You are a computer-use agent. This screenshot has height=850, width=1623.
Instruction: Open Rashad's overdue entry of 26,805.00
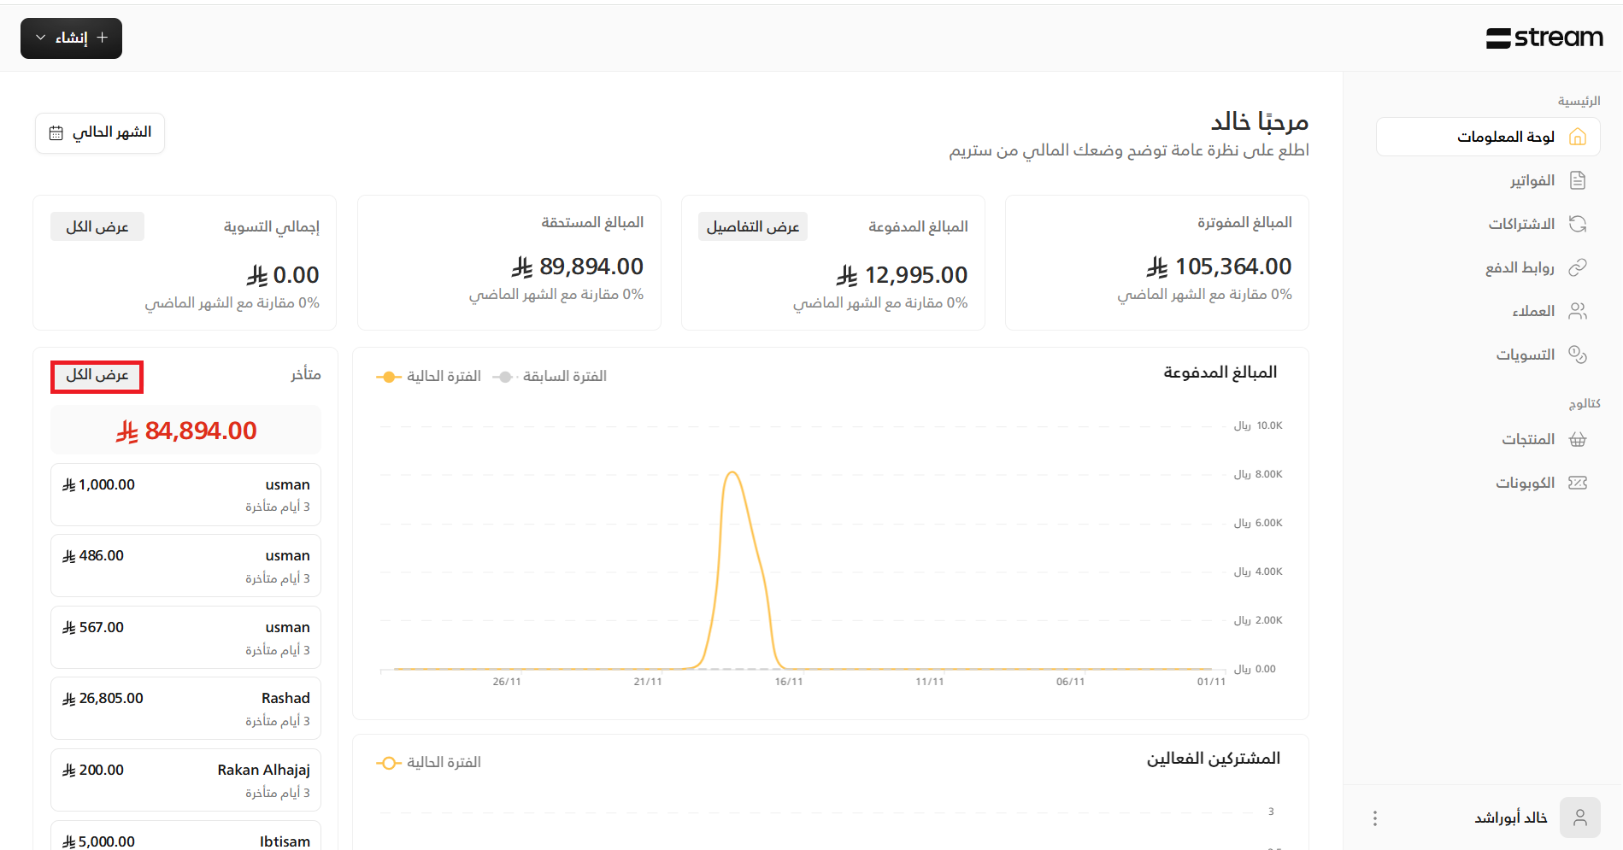tap(185, 708)
